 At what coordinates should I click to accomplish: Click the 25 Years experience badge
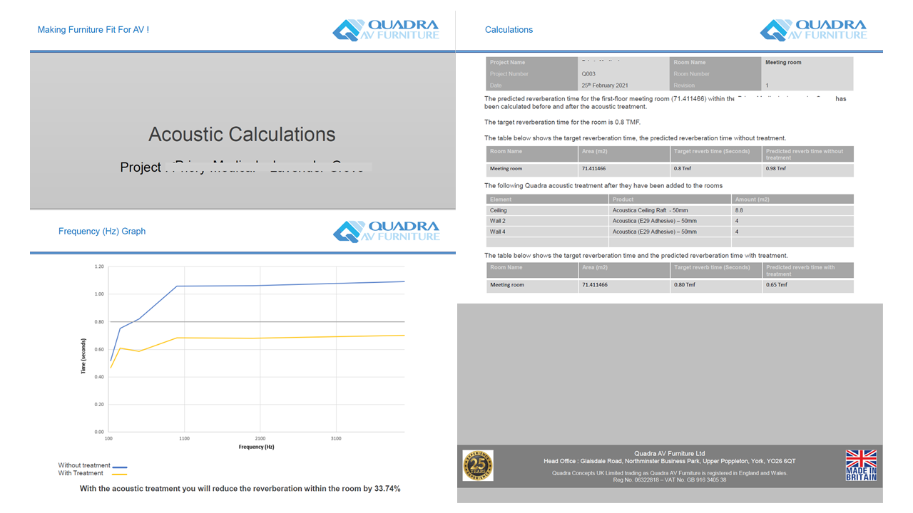(x=477, y=465)
